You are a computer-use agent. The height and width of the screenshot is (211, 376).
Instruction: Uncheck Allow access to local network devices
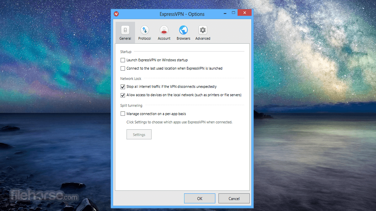pyautogui.click(x=123, y=95)
